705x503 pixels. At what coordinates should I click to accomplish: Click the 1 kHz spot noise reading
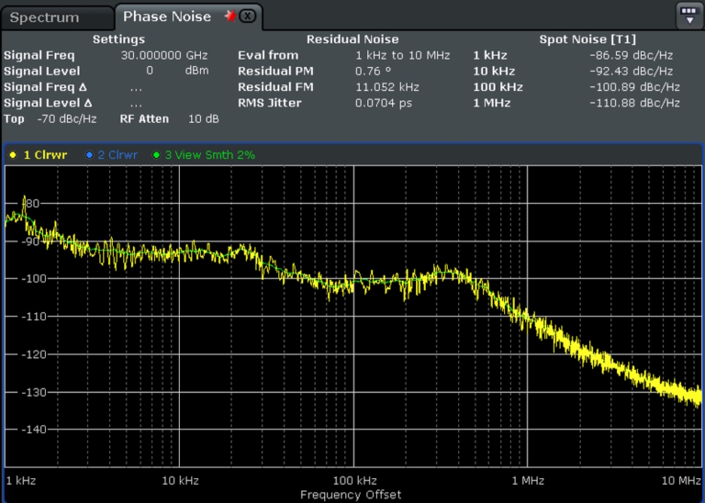(x=633, y=55)
